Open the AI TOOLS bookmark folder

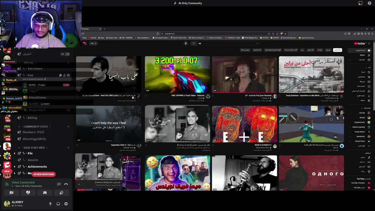[x=265, y=38]
